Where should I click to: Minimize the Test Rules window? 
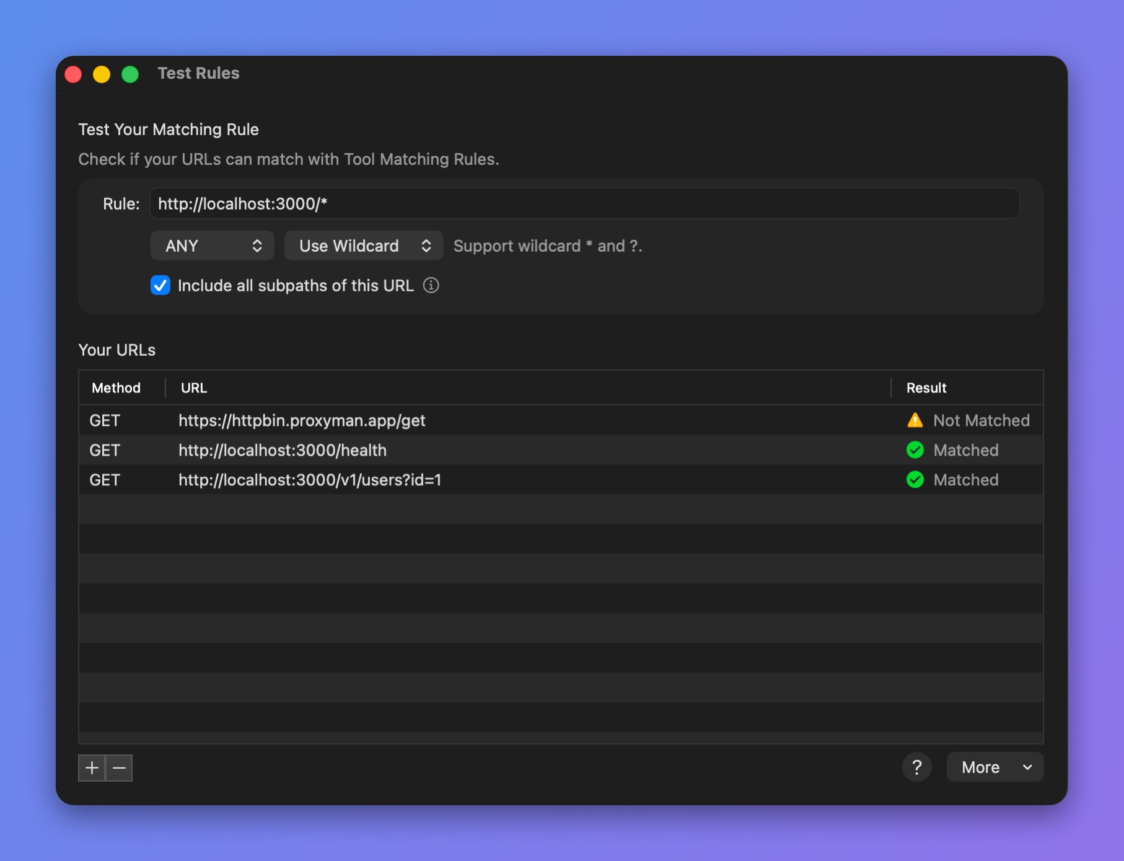(x=102, y=74)
